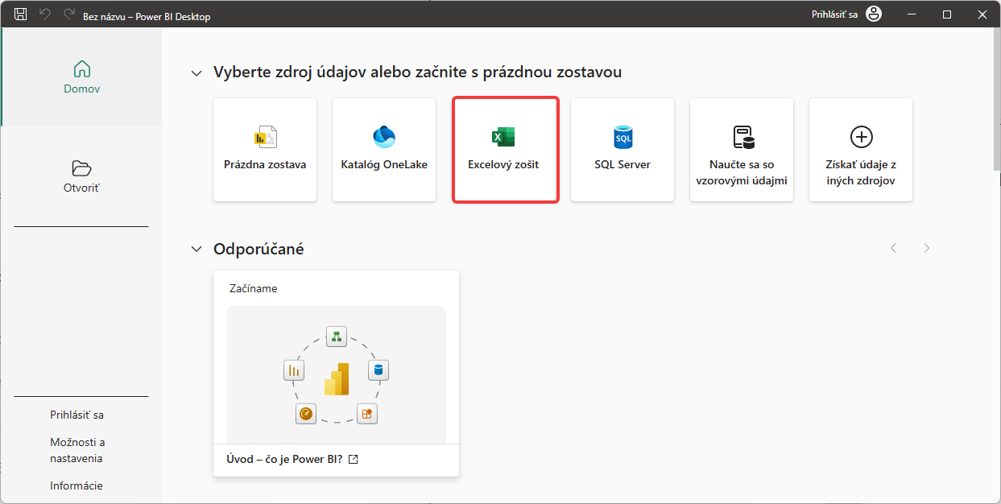Open 'Možnosti a nastavenia' in sidebar

[x=77, y=450]
